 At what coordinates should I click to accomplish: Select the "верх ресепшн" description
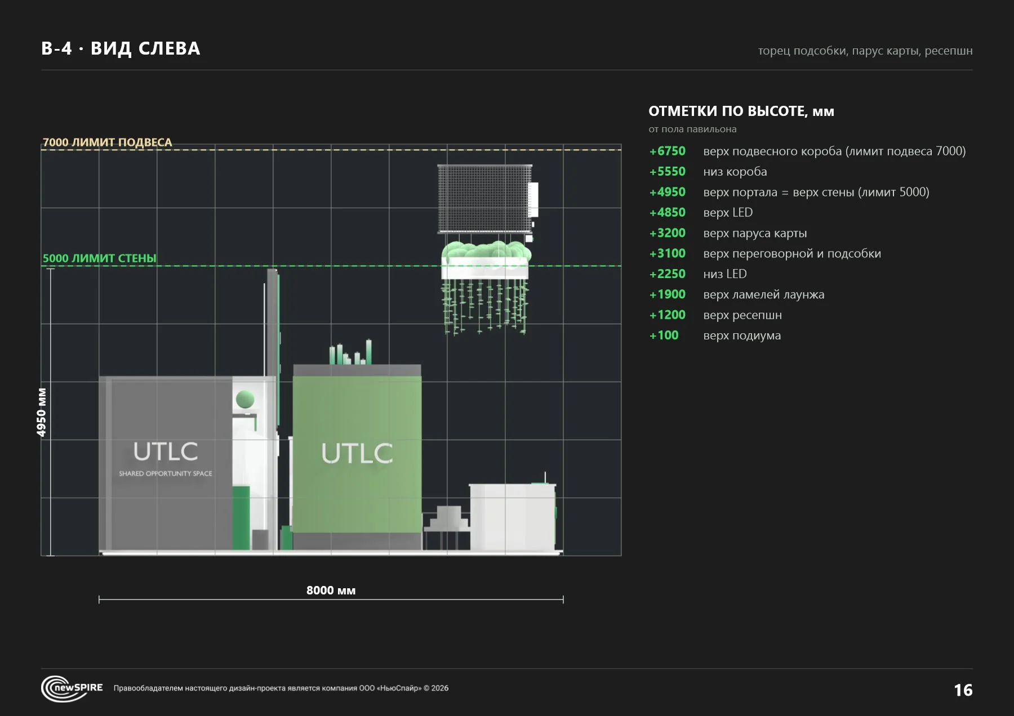[742, 315]
